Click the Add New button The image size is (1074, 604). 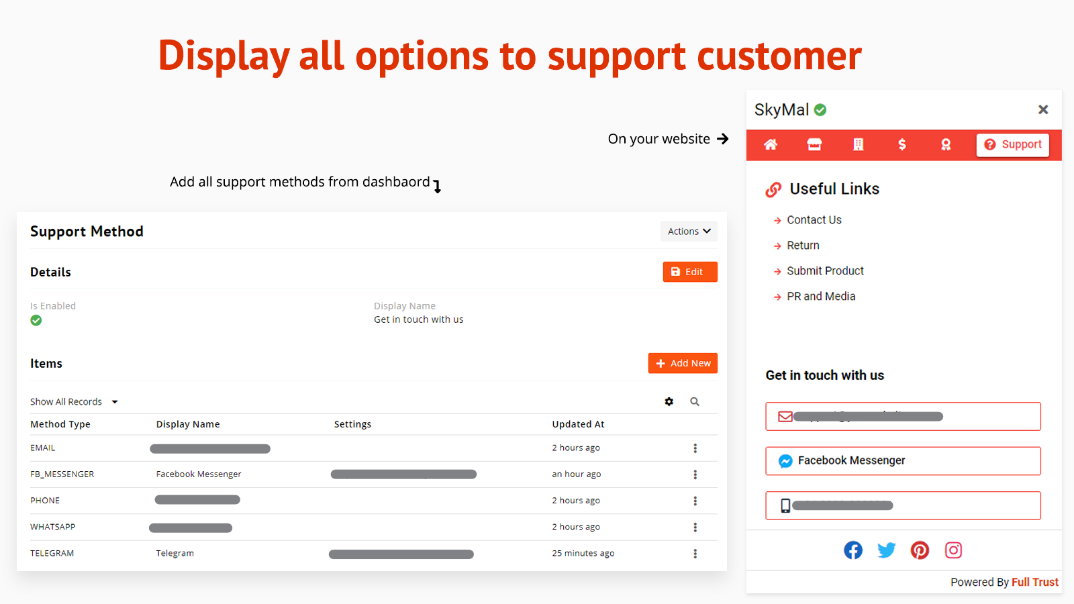pyautogui.click(x=683, y=363)
